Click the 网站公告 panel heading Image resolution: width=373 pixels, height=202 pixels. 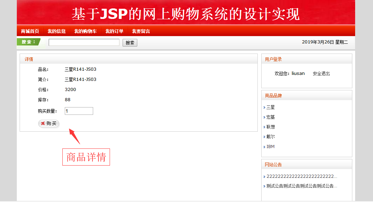pyautogui.click(x=273, y=165)
